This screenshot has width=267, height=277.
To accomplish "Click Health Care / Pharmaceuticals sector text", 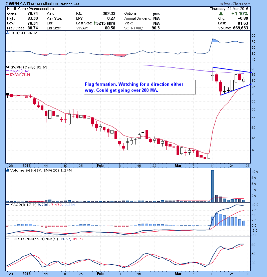I will click(31, 9).
